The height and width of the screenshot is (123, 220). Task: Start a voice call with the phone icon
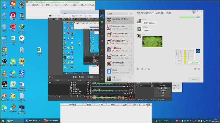point(199,69)
